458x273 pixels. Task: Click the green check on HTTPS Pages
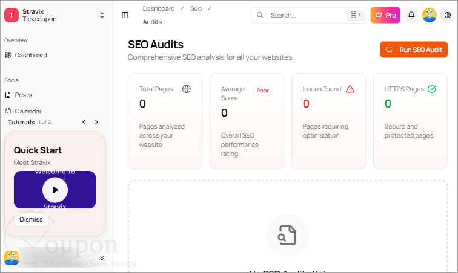click(432, 89)
